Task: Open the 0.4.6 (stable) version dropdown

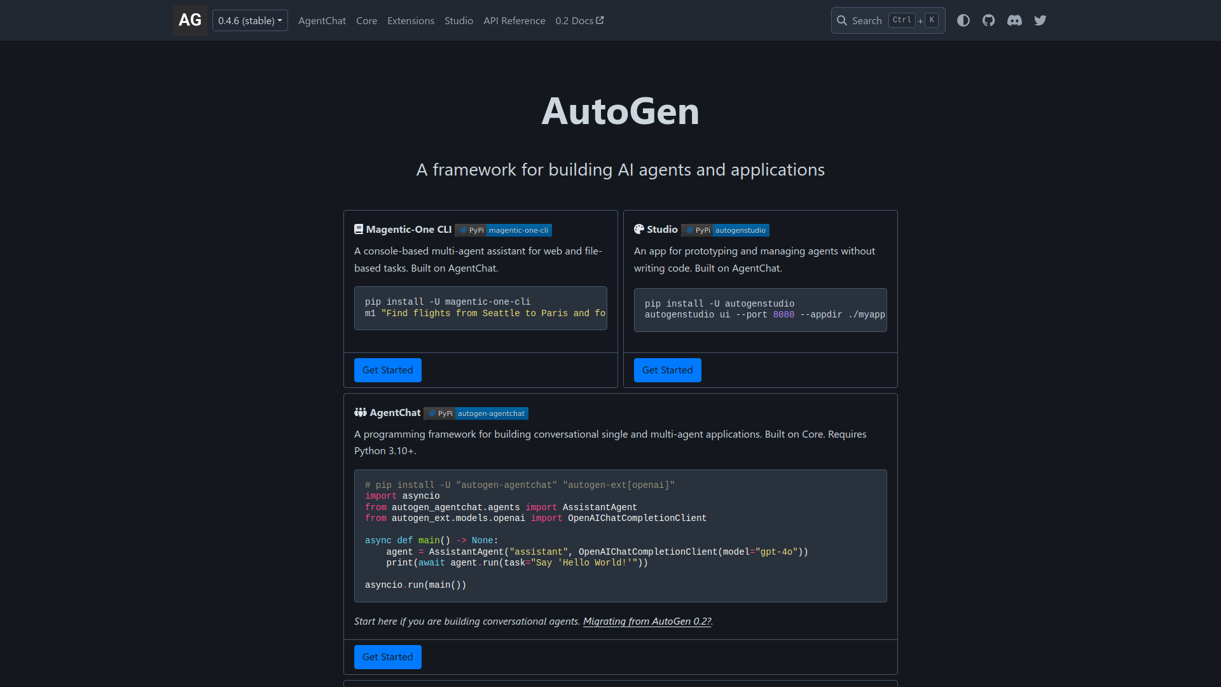Action: 250,20
